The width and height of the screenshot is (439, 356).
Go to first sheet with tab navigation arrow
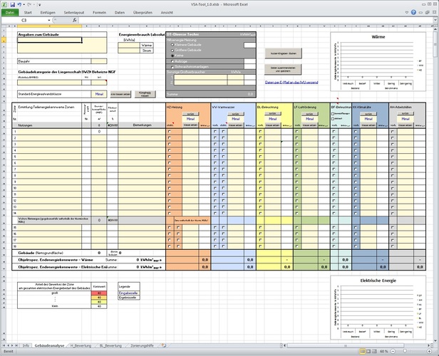[4, 345]
